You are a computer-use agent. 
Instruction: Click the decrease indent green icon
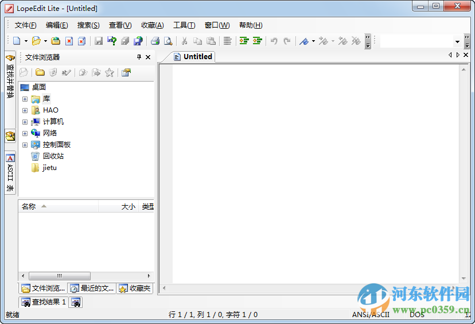(257, 41)
